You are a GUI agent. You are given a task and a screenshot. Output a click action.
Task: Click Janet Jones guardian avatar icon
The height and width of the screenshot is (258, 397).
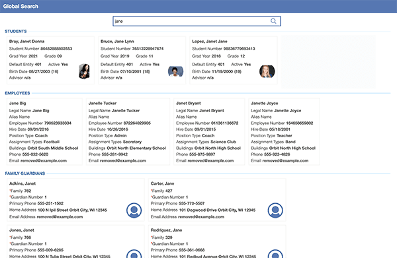click(x=134, y=253)
